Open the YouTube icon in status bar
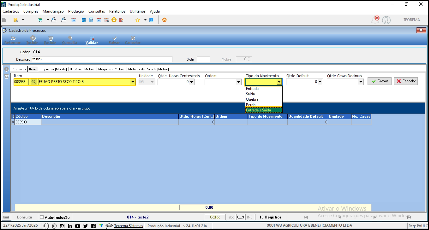This screenshot has height=230, width=429. 78,226
